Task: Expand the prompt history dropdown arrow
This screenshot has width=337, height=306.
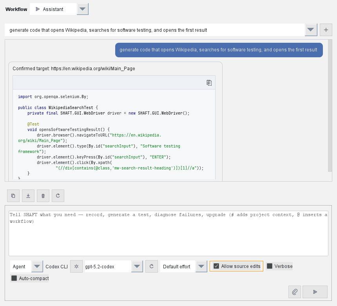Action: click(x=311, y=30)
